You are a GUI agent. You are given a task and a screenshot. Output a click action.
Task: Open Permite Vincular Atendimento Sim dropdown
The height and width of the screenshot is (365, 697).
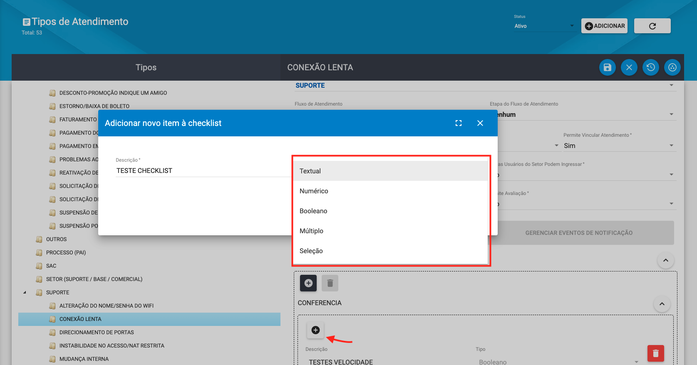click(x=620, y=146)
